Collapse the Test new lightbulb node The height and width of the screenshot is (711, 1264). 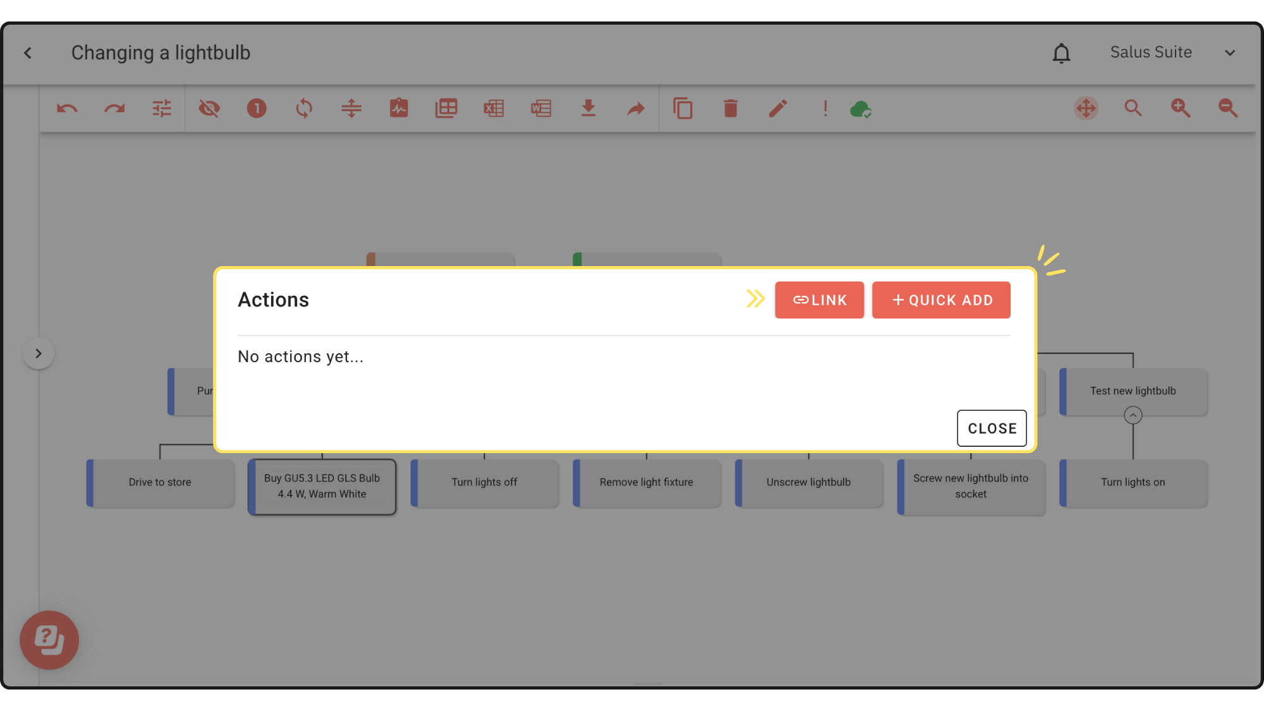pos(1133,415)
